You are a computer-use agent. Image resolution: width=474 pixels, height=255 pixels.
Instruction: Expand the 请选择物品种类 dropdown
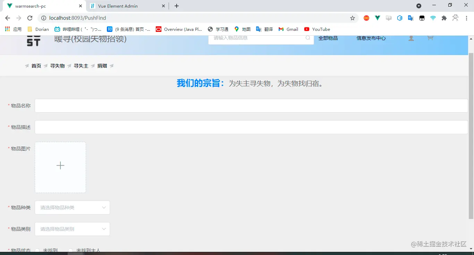point(72,208)
